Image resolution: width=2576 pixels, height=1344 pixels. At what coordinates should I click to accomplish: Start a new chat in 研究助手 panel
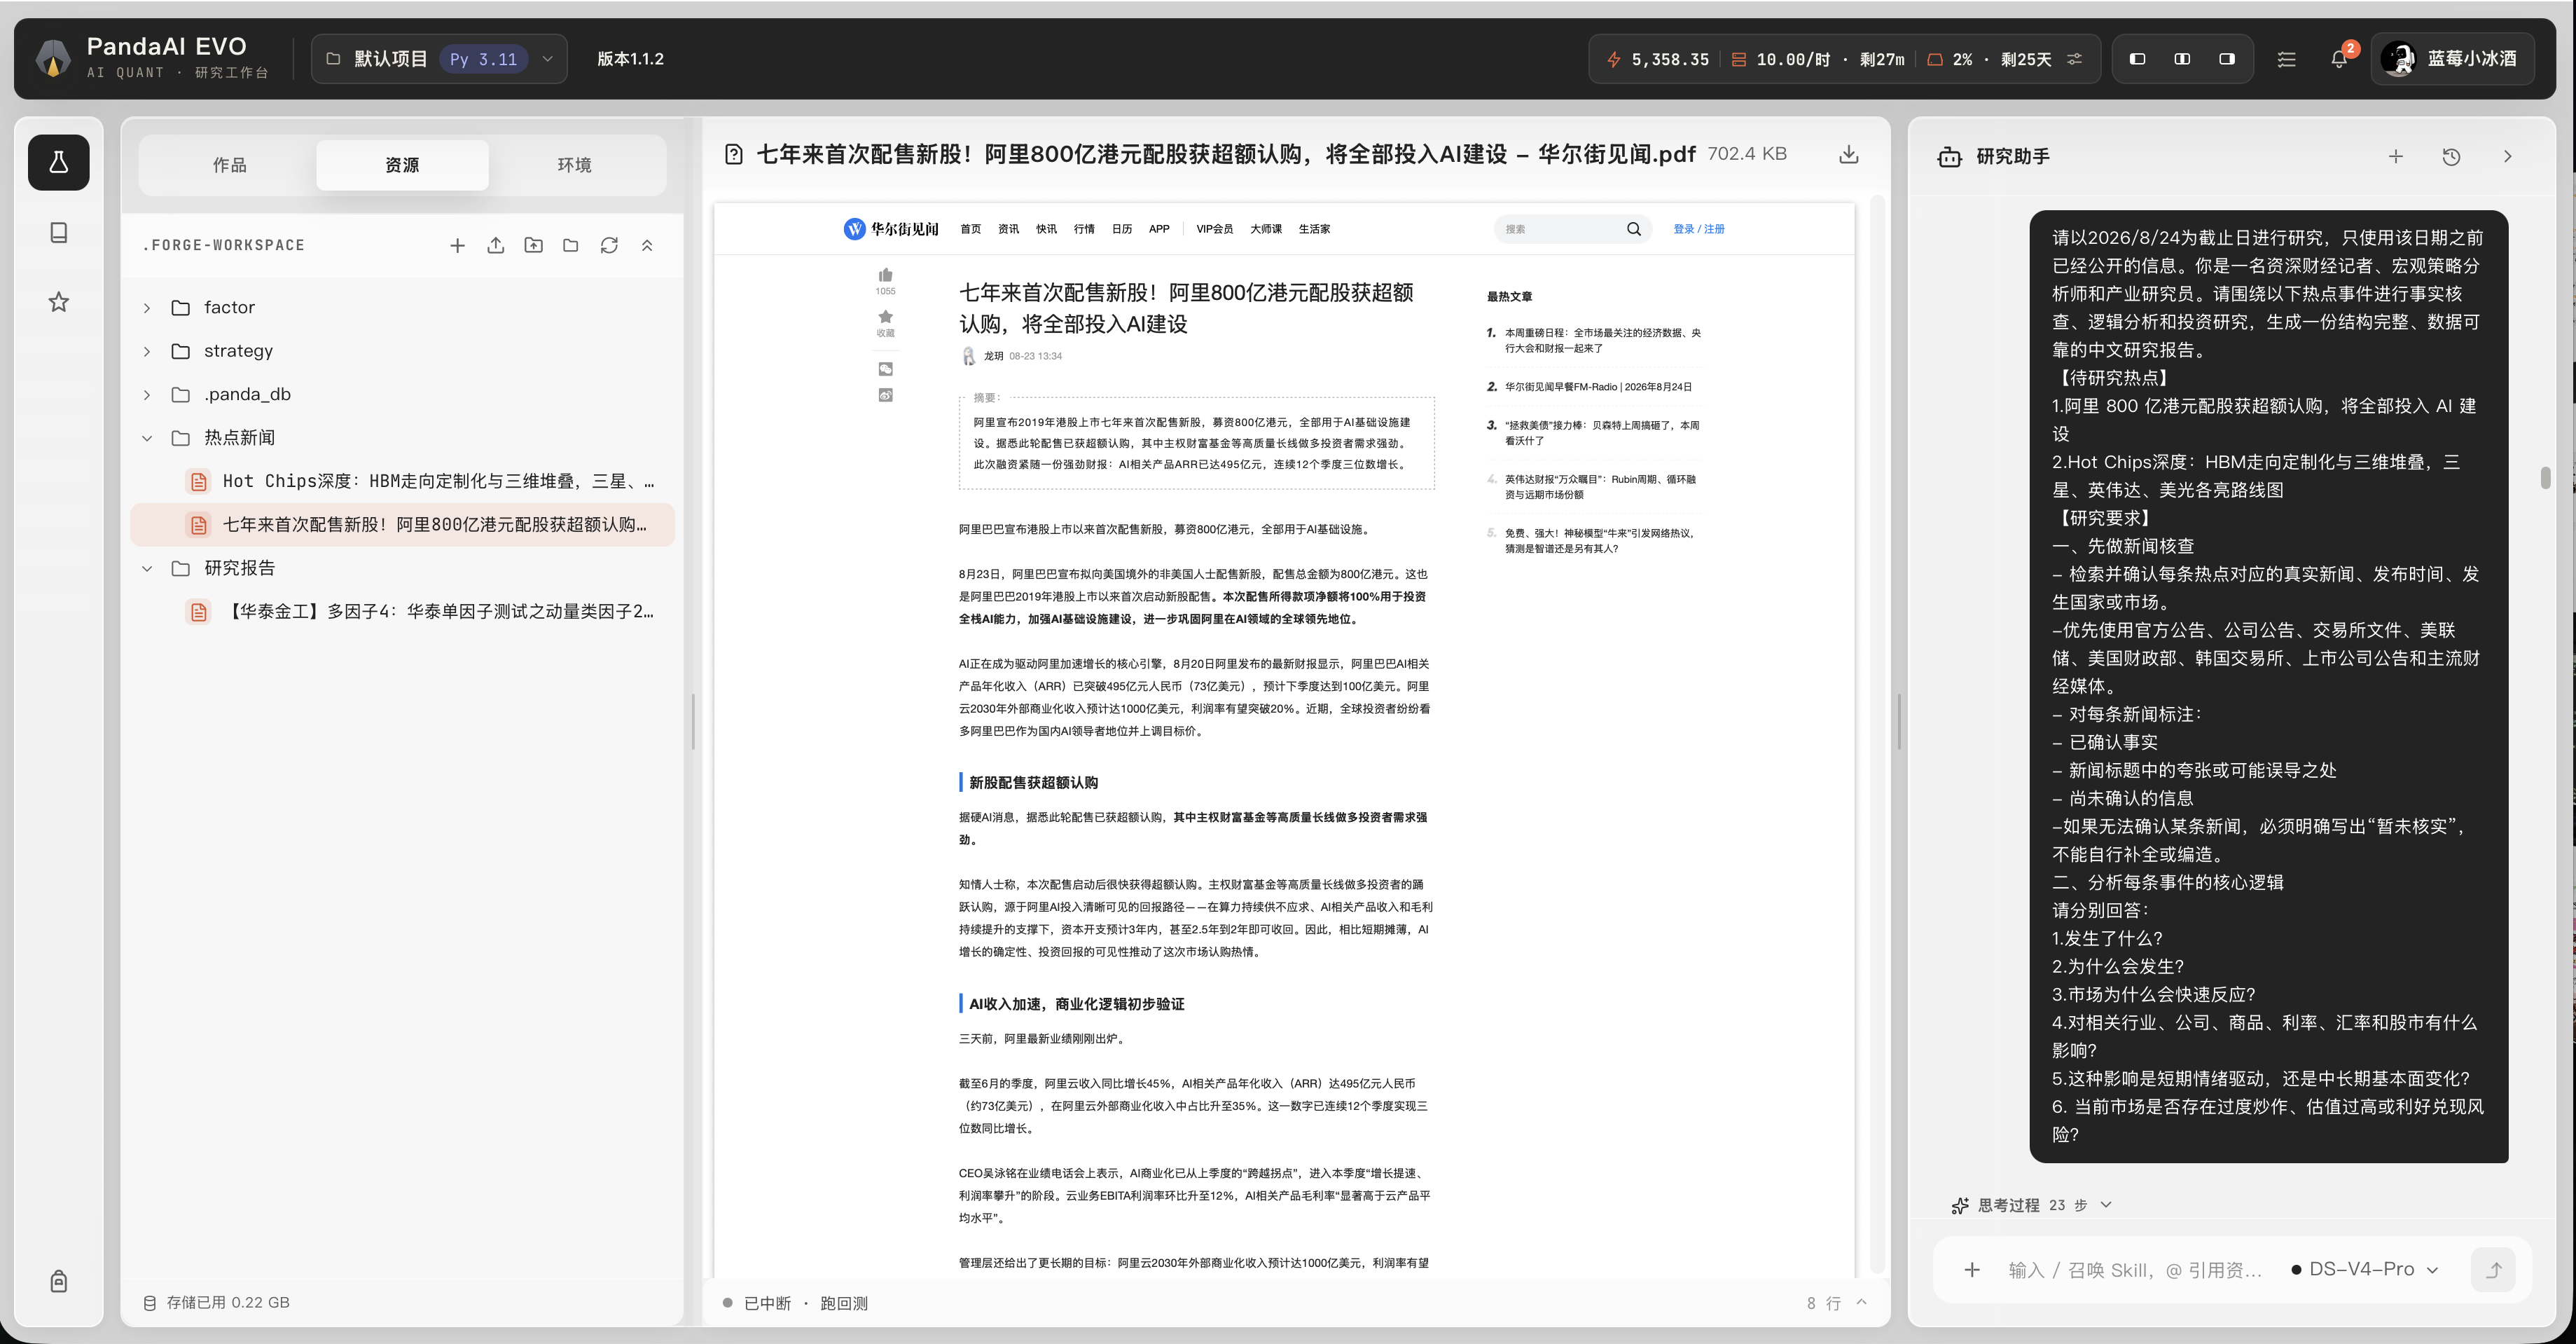point(2395,156)
